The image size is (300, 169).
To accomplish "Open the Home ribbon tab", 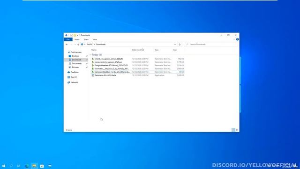I will pyautogui.click(x=77, y=39).
